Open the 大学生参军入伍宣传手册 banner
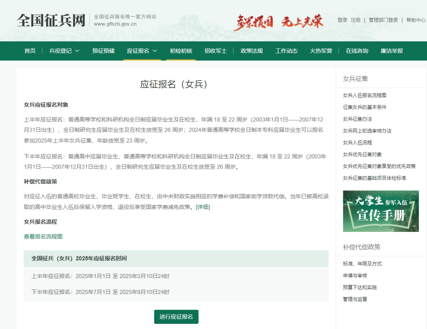 point(380,211)
